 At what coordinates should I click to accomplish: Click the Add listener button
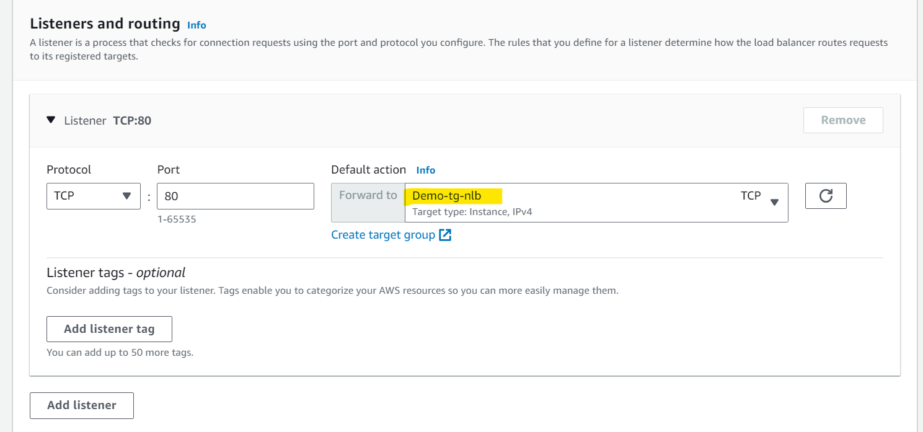point(82,405)
